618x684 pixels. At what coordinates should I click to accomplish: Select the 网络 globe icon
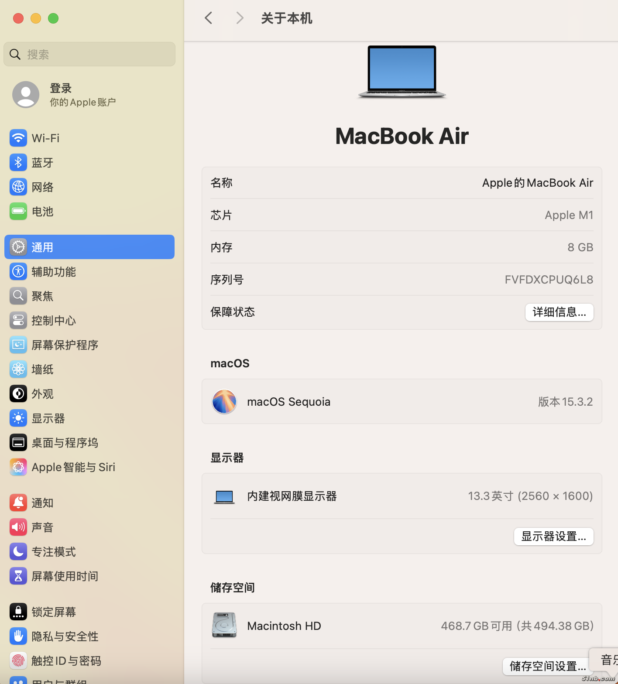pos(18,187)
